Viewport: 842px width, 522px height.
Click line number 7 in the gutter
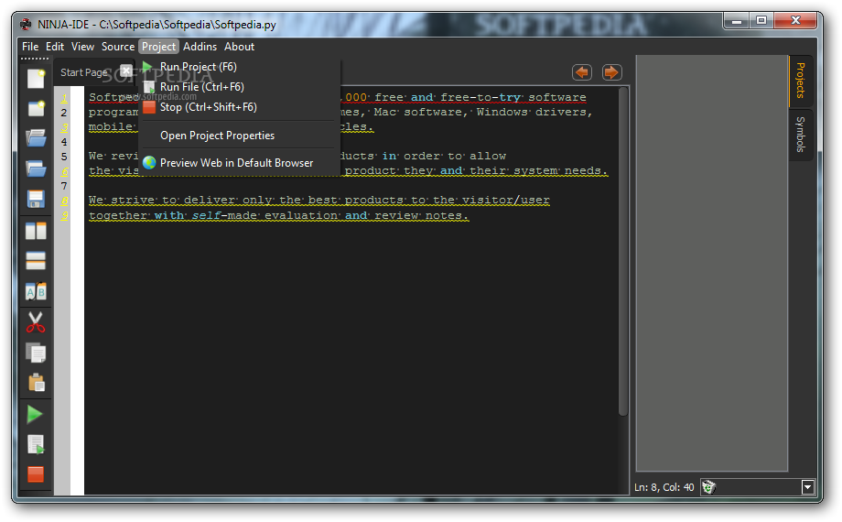click(64, 186)
